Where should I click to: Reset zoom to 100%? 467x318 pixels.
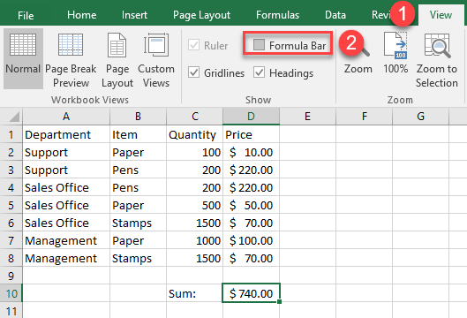pos(395,54)
